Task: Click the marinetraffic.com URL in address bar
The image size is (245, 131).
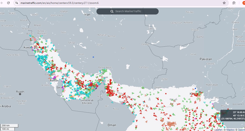Action: 59,3
